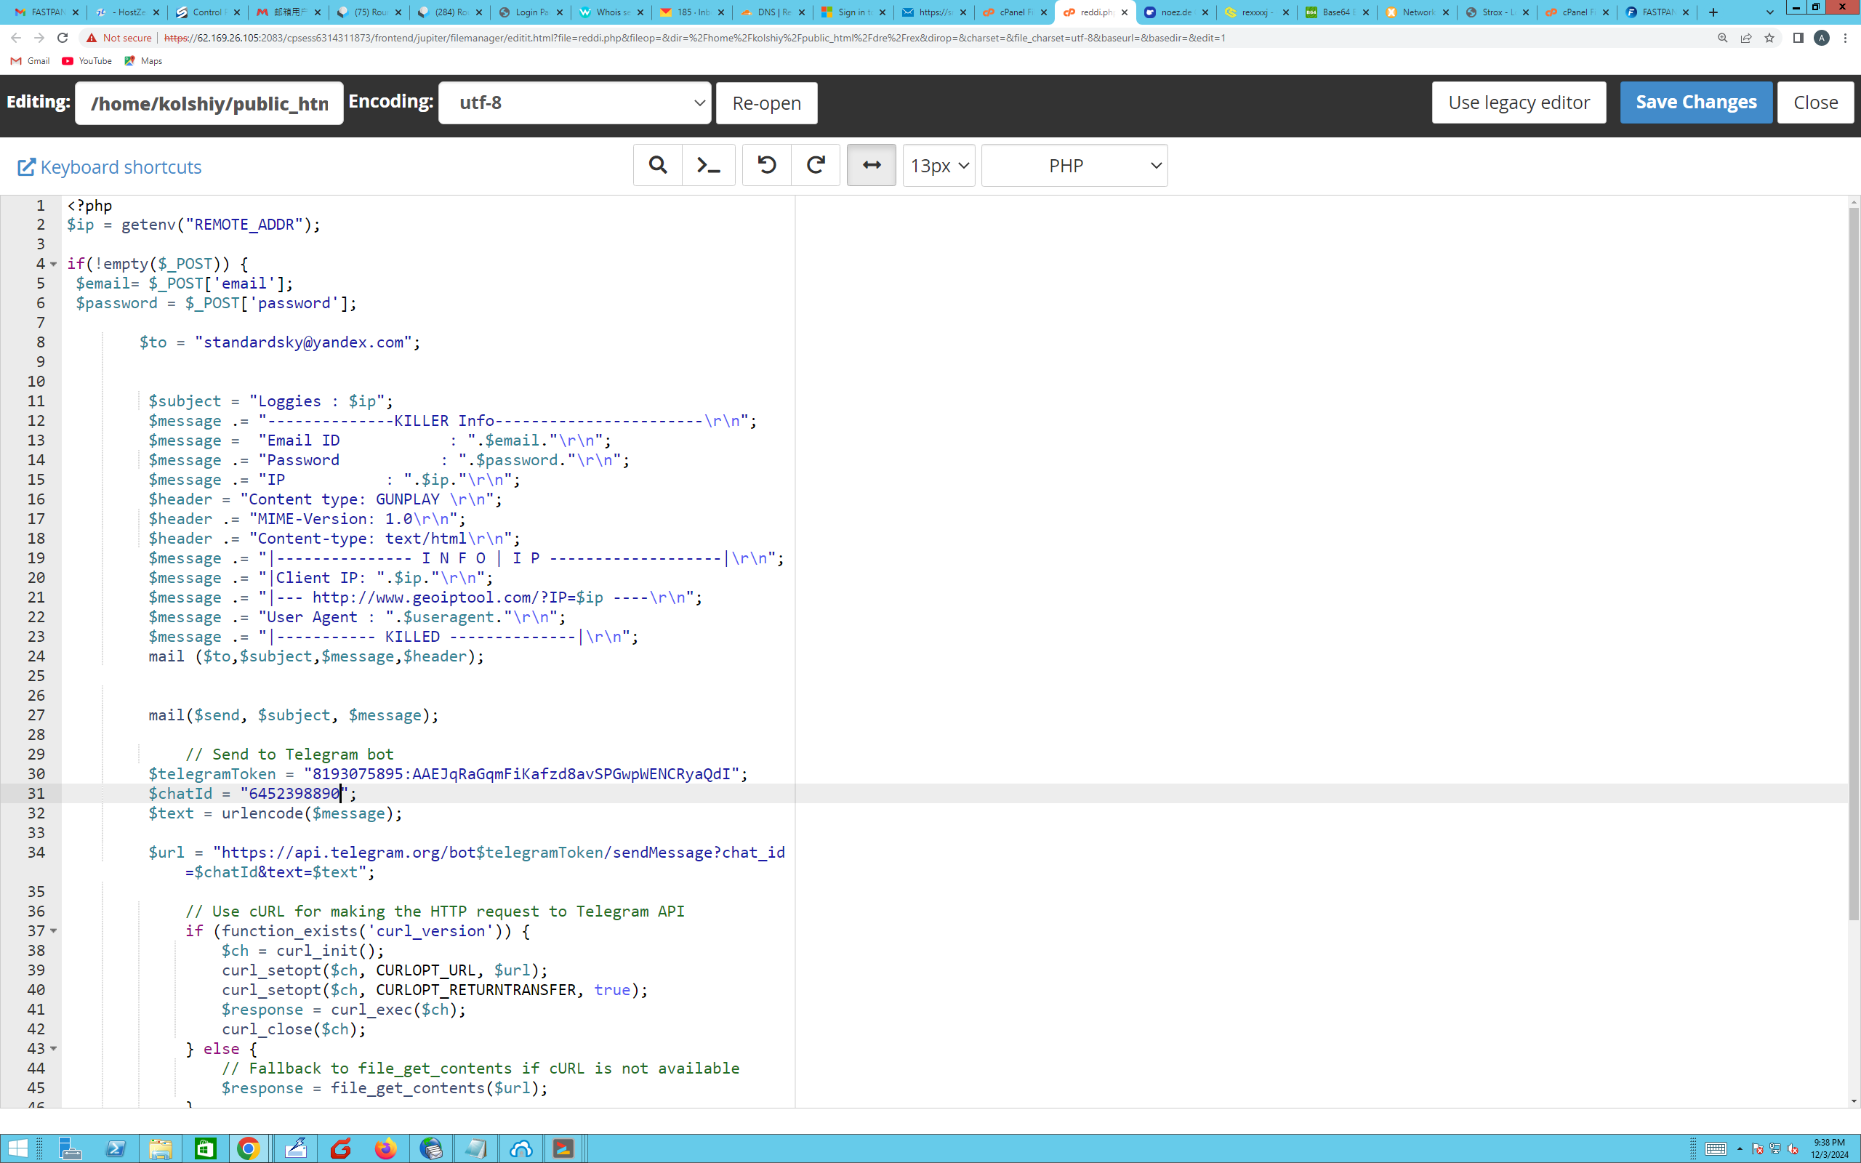1861x1163 pixels.
Task: Click the Not secure warning icon
Action: click(92, 38)
